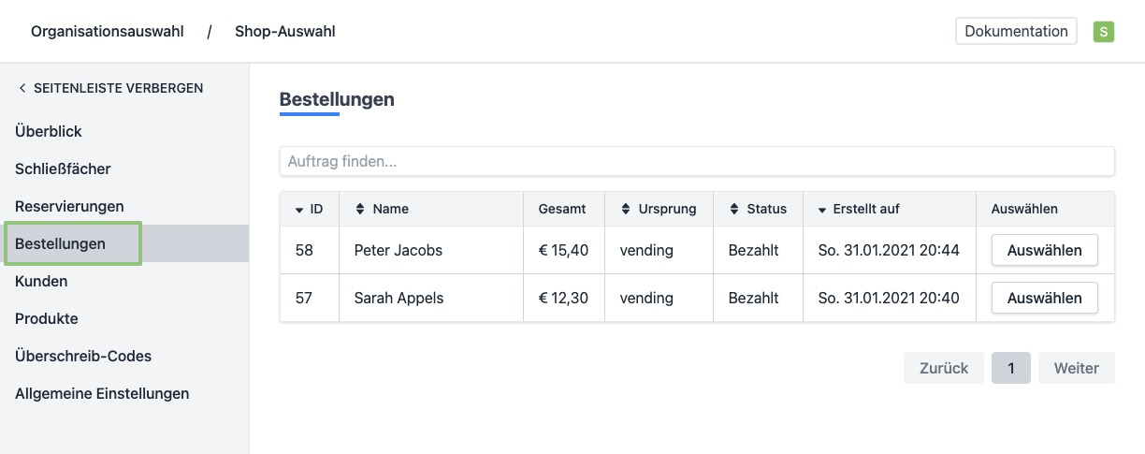1145x454 pixels.
Task: Go to Überblick in sidebar
Action: click(x=49, y=132)
